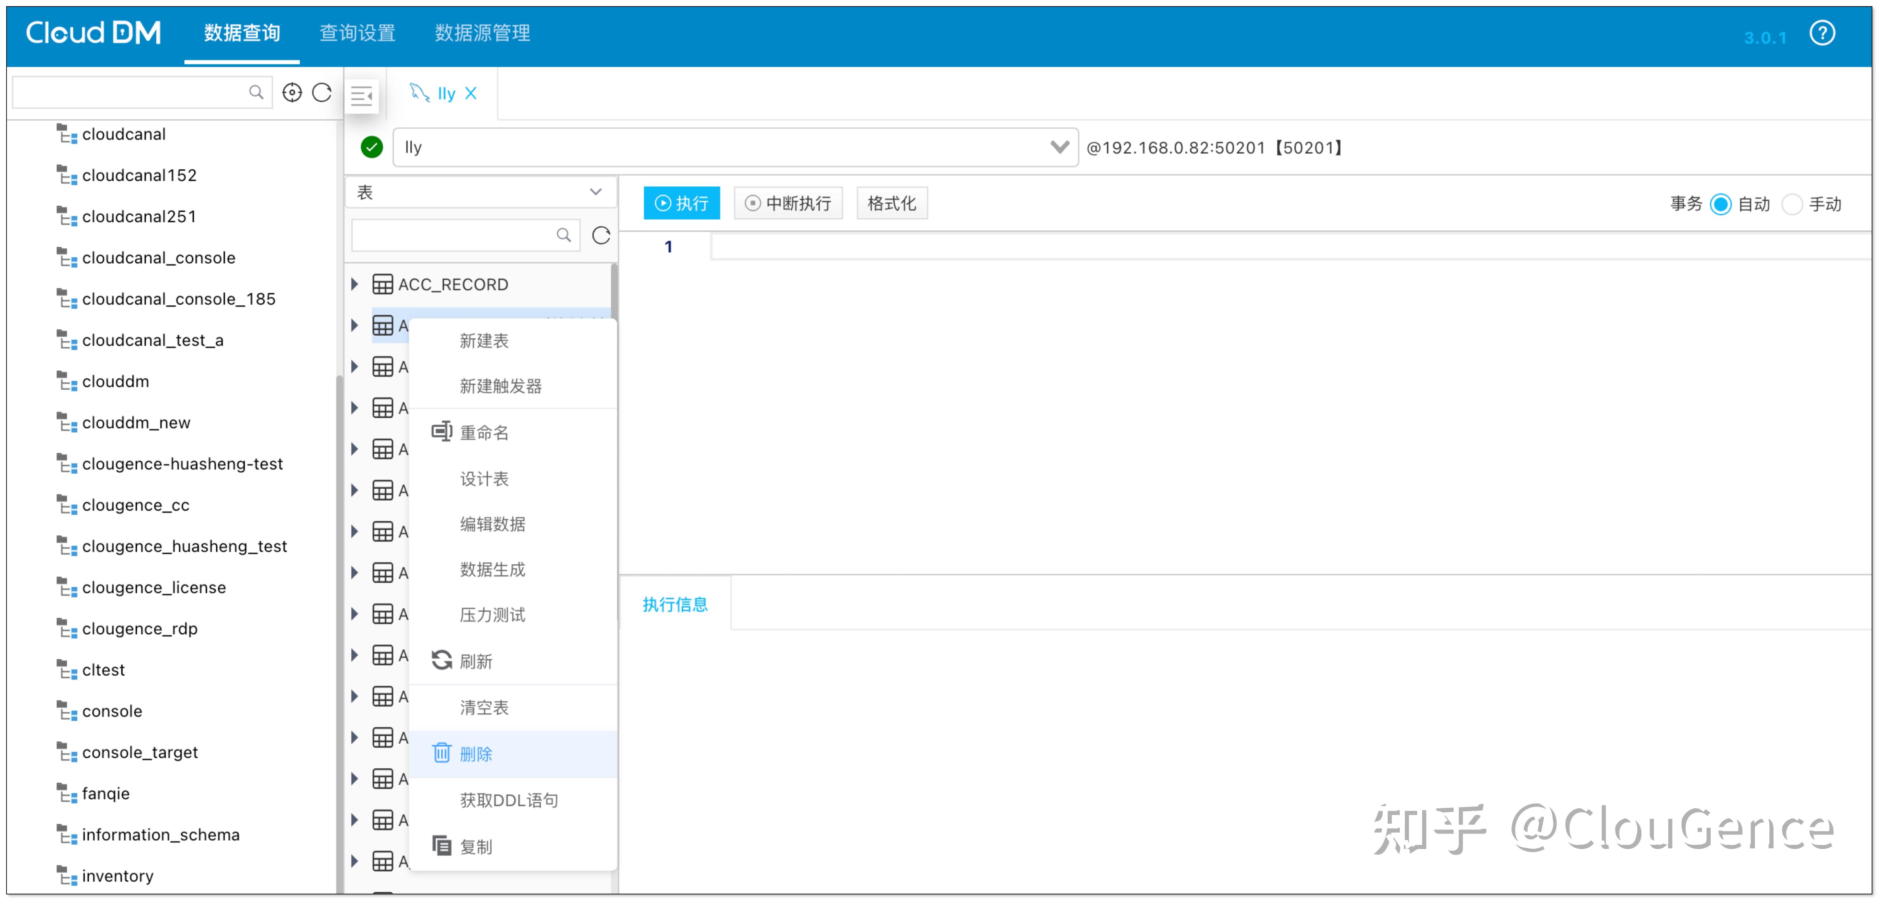Select automatic transaction mode

tap(1720, 204)
